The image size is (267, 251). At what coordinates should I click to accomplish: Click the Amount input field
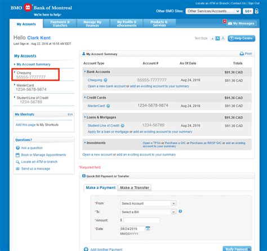click(142, 220)
